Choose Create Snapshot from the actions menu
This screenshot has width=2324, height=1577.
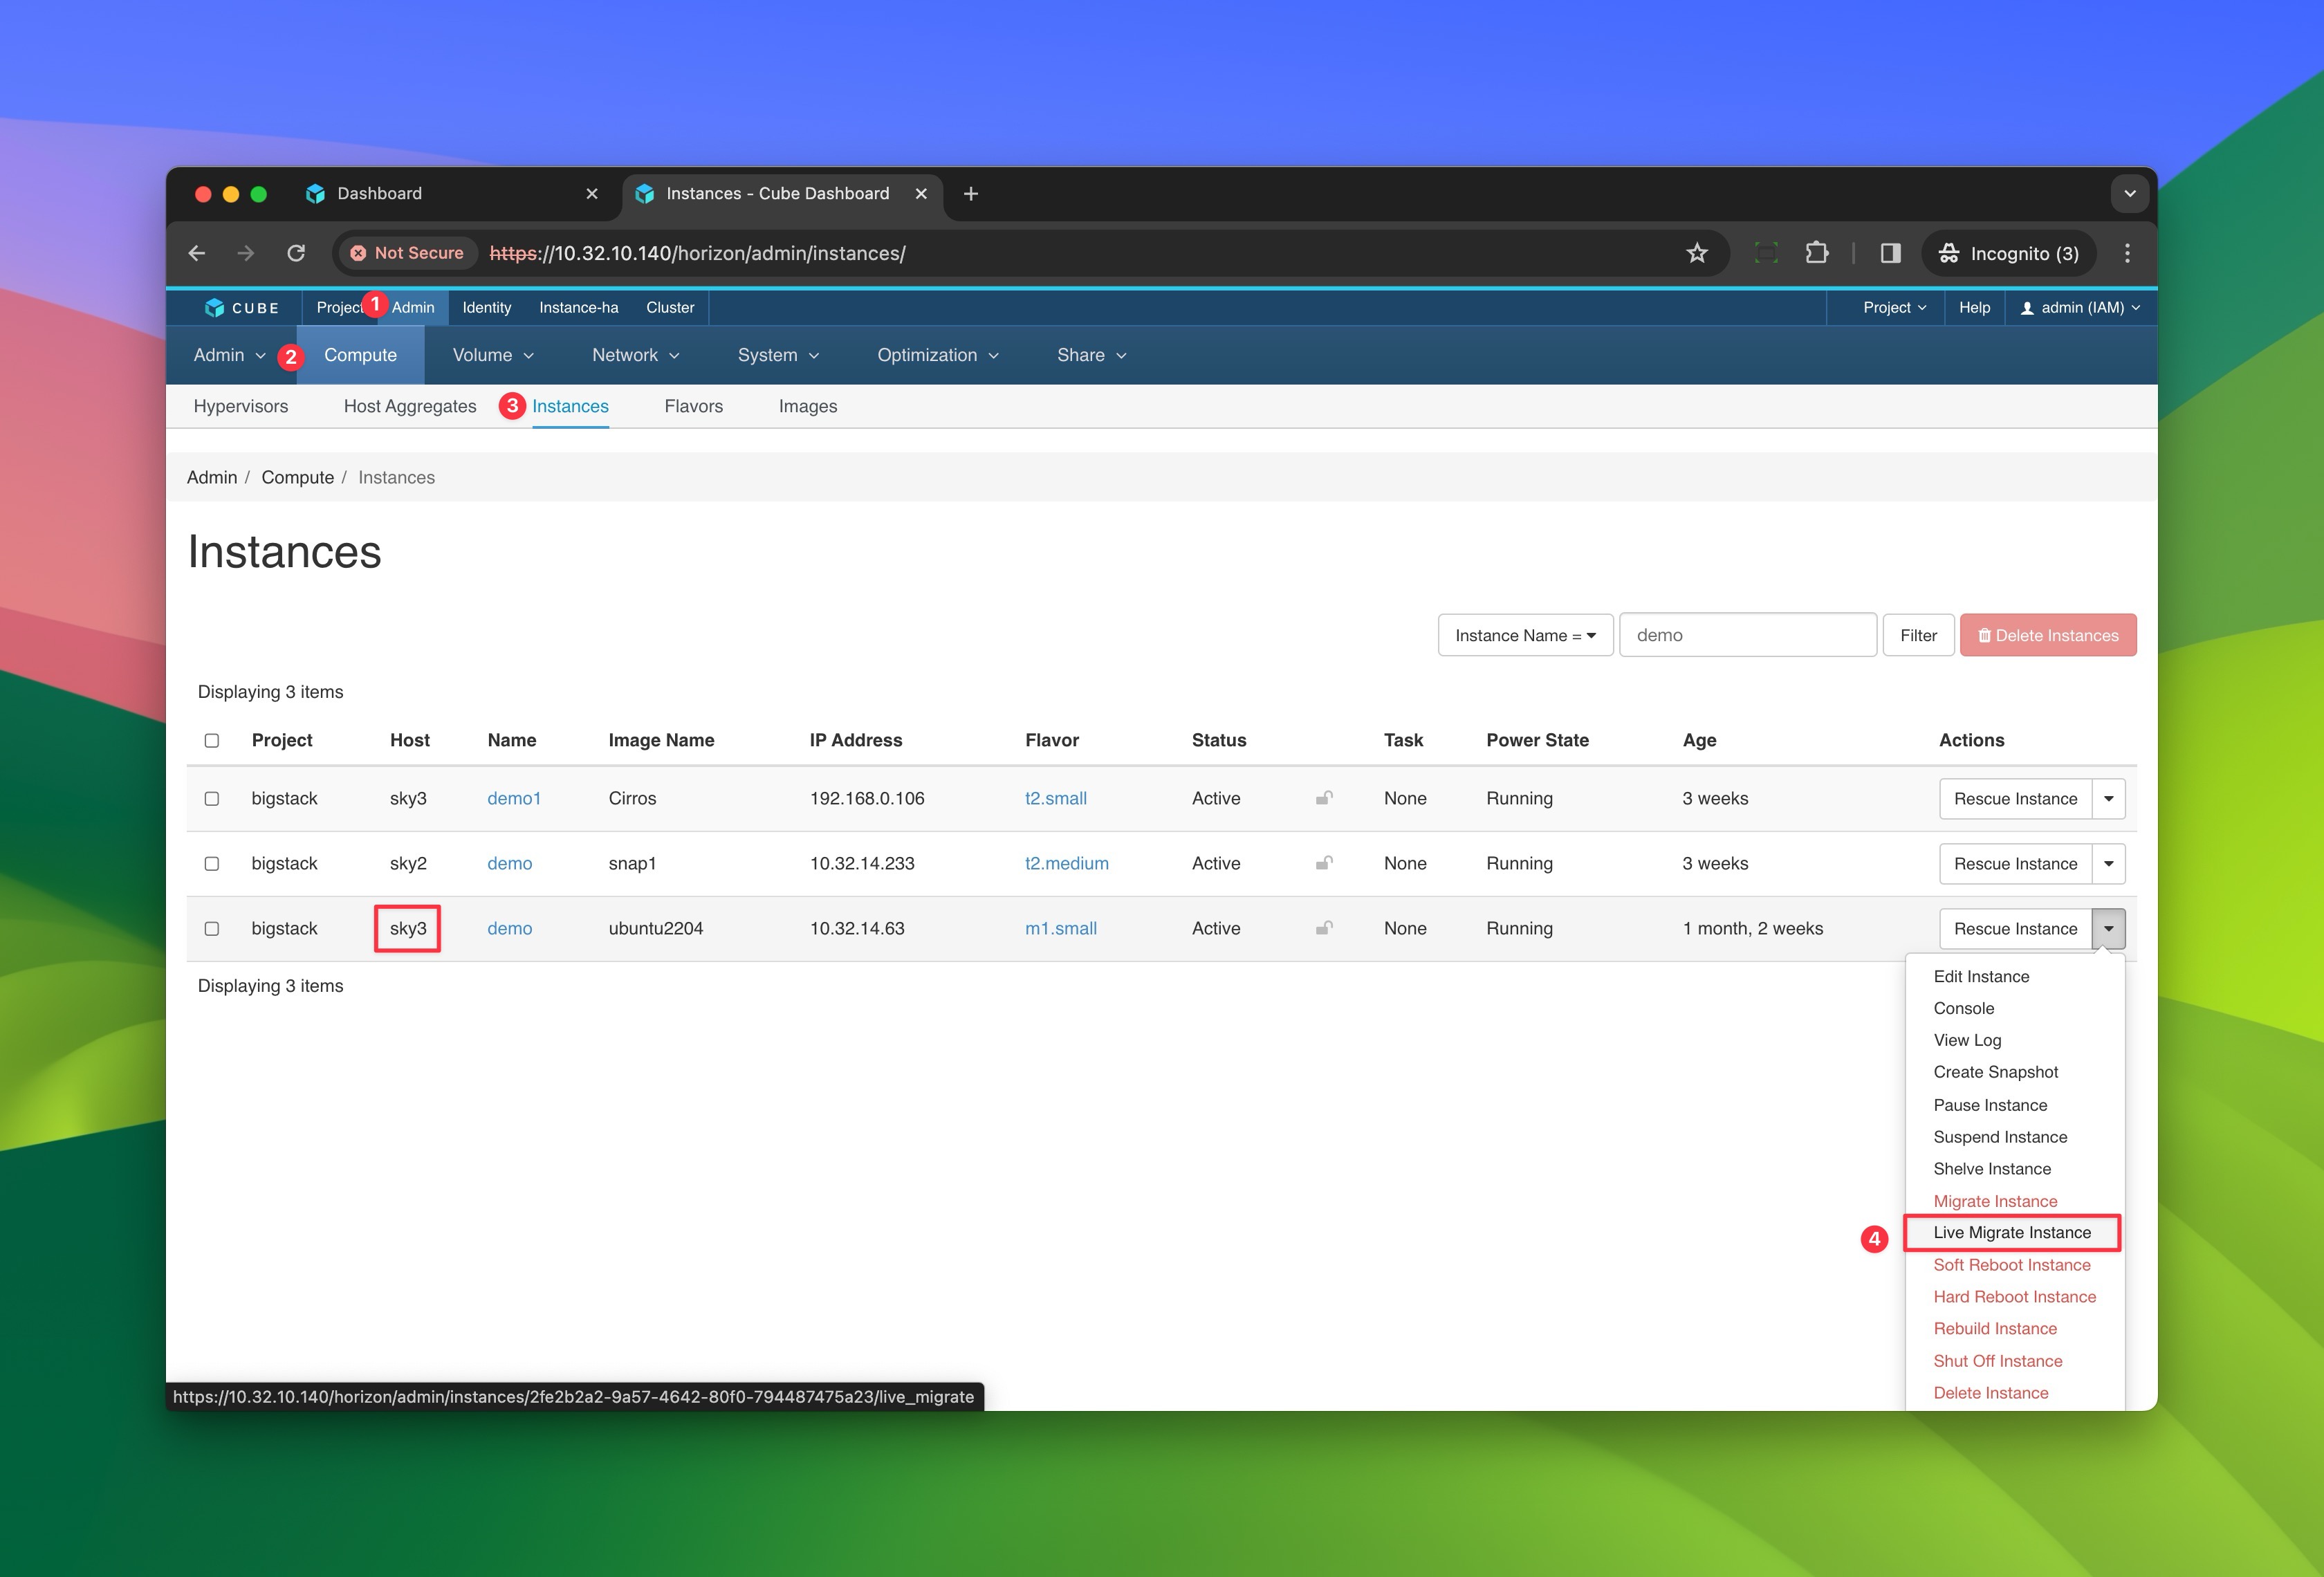click(1996, 1072)
